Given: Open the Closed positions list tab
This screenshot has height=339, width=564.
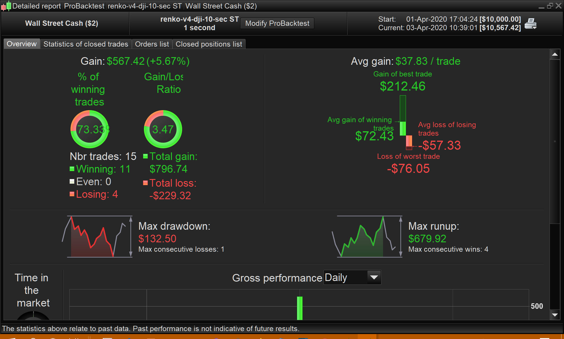Looking at the screenshot, I should tap(209, 44).
